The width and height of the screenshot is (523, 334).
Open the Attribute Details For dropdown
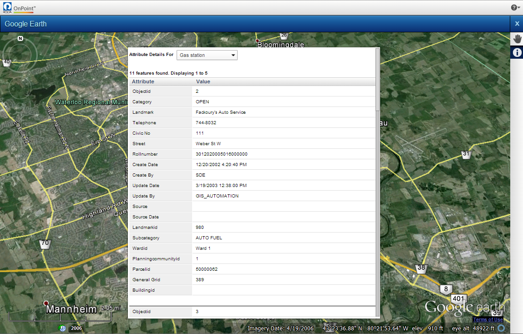[207, 55]
